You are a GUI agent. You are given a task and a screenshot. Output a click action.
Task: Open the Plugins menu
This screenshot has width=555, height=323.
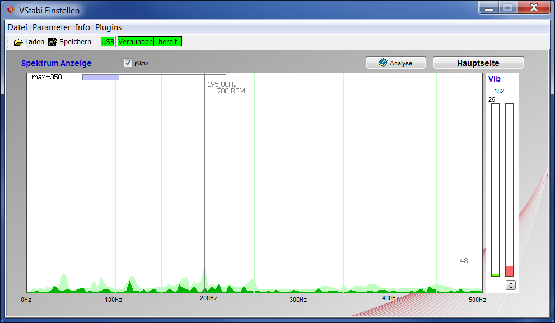(x=108, y=27)
